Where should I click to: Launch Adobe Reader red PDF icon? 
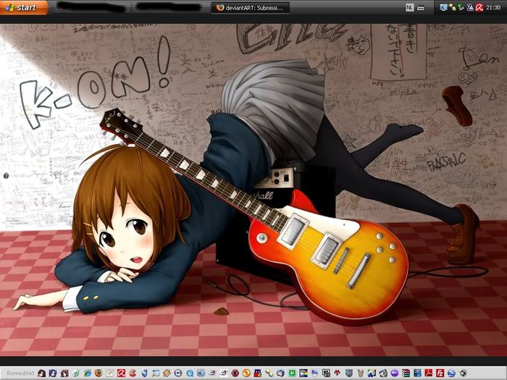(429, 373)
